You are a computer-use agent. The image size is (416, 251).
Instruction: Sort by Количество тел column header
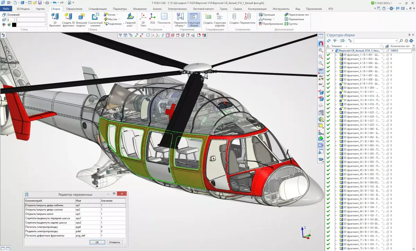point(401,46)
